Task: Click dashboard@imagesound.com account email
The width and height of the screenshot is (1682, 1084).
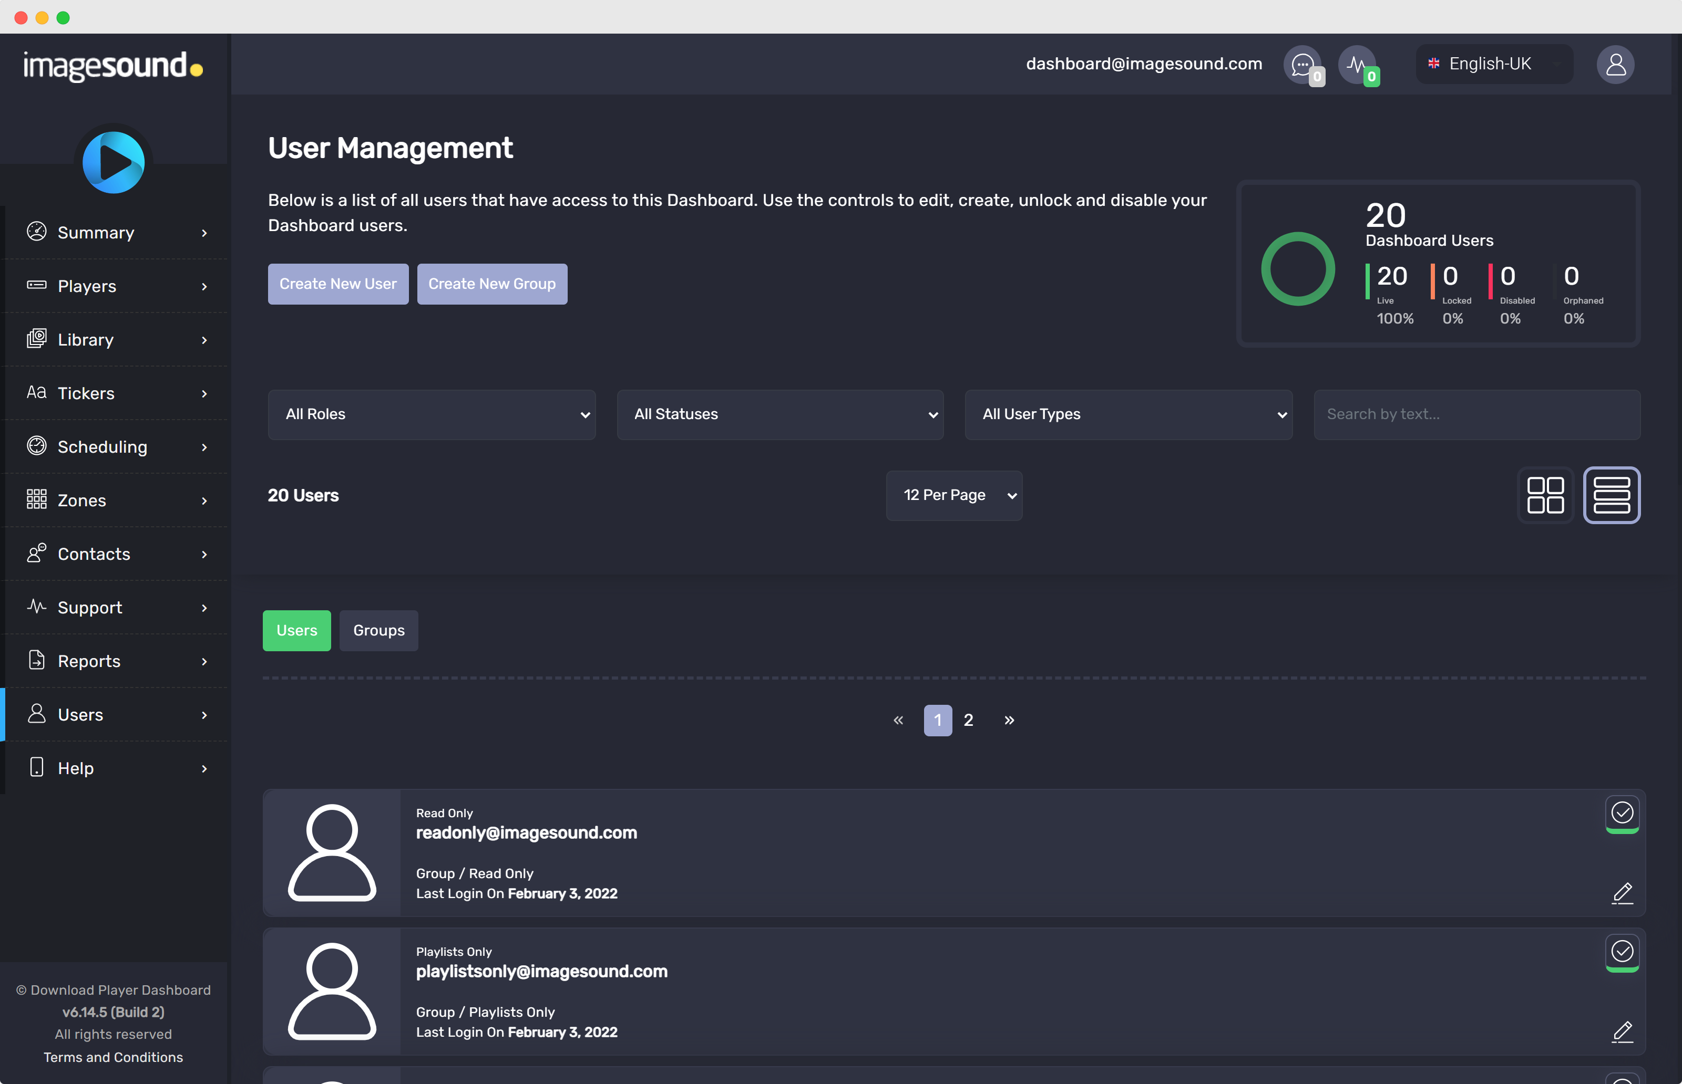Action: pos(1144,64)
